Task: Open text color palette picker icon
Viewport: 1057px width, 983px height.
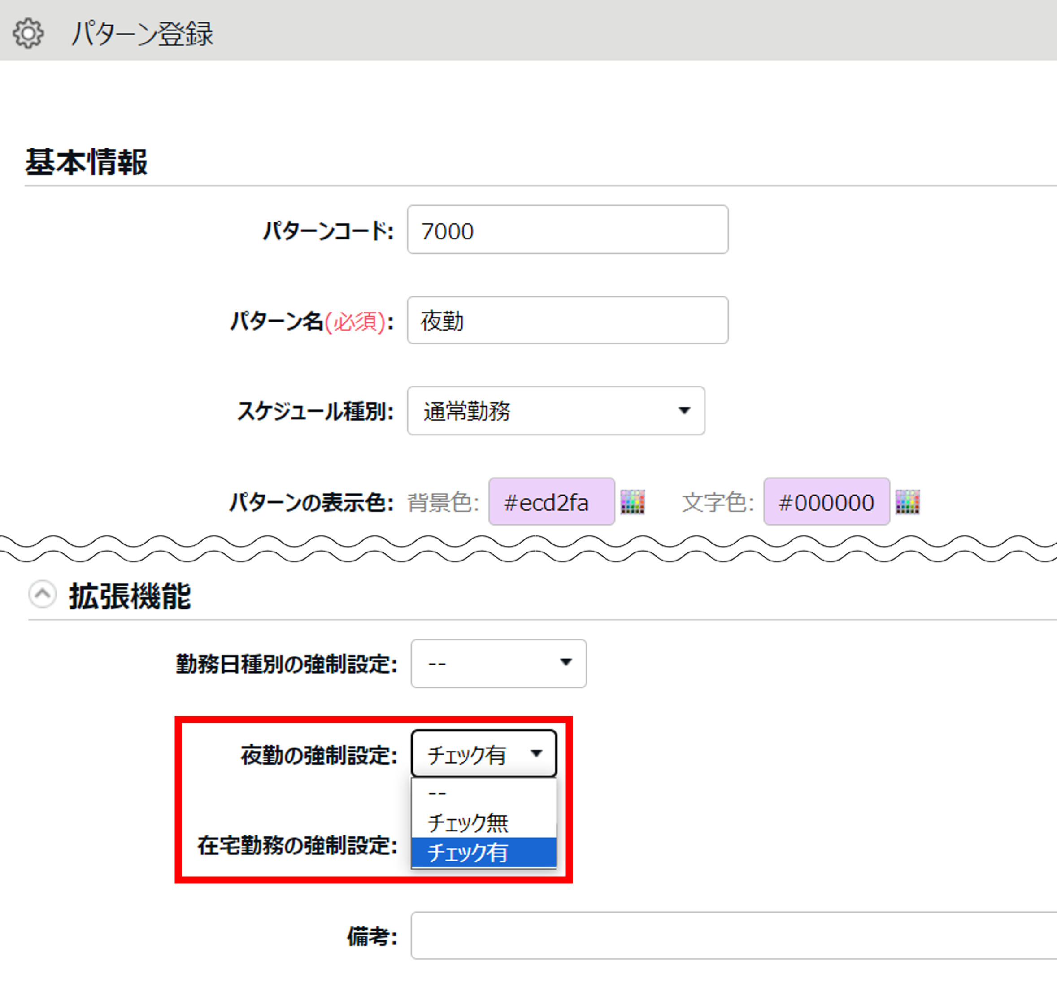Action: click(907, 502)
